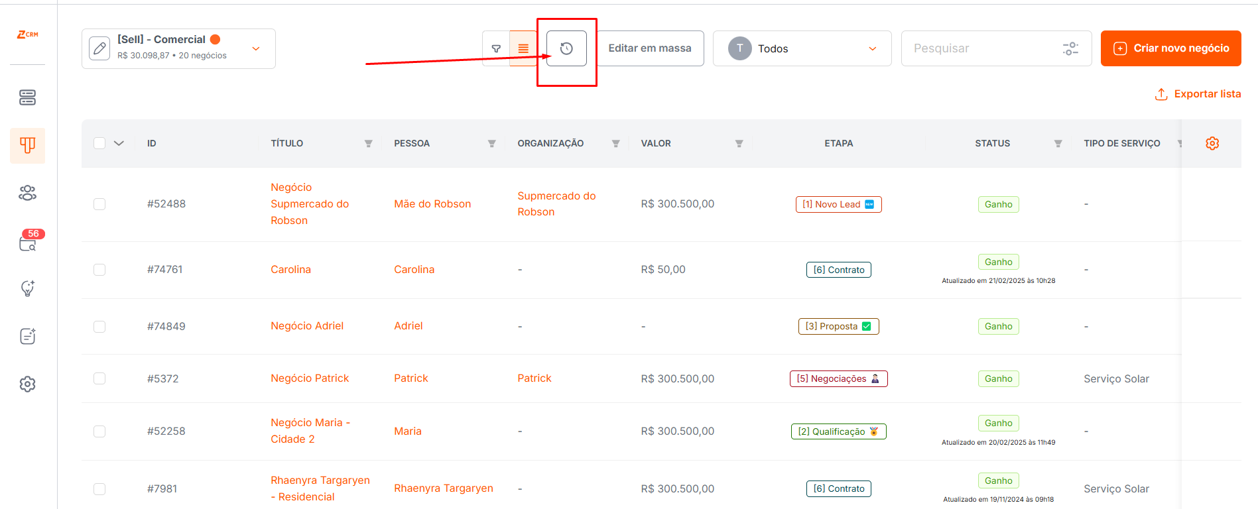Open table column settings gear

click(1212, 143)
